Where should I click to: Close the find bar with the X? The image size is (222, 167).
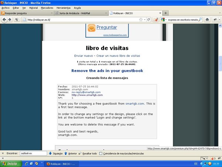pyautogui.click(x=3, y=153)
